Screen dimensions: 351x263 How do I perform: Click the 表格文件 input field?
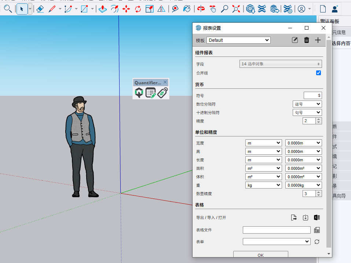pyautogui.click(x=277, y=230)
